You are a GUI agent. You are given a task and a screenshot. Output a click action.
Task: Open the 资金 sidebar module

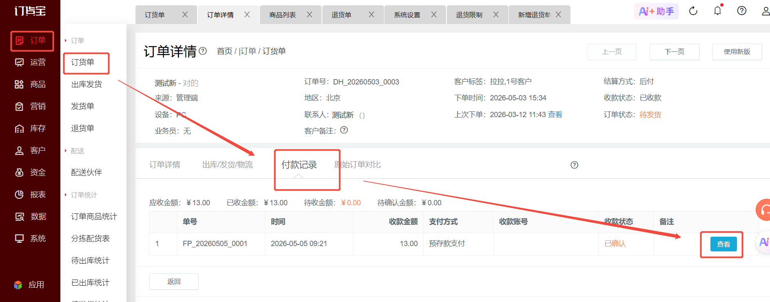[x=30, y=173]
